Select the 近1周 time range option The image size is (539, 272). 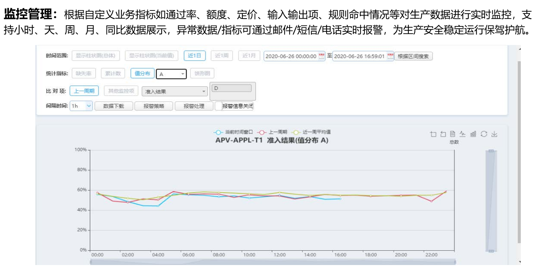pyautogui.click(x=222, y=56)
